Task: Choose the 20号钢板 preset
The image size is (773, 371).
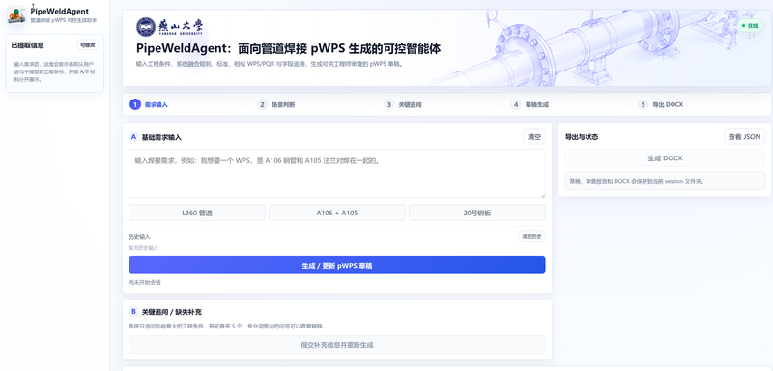Action: 476,213
